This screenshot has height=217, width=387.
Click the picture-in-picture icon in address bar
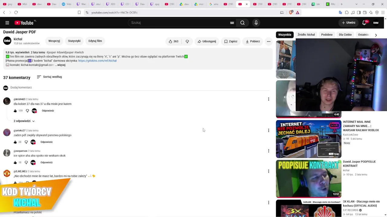(x=282, y=12)
